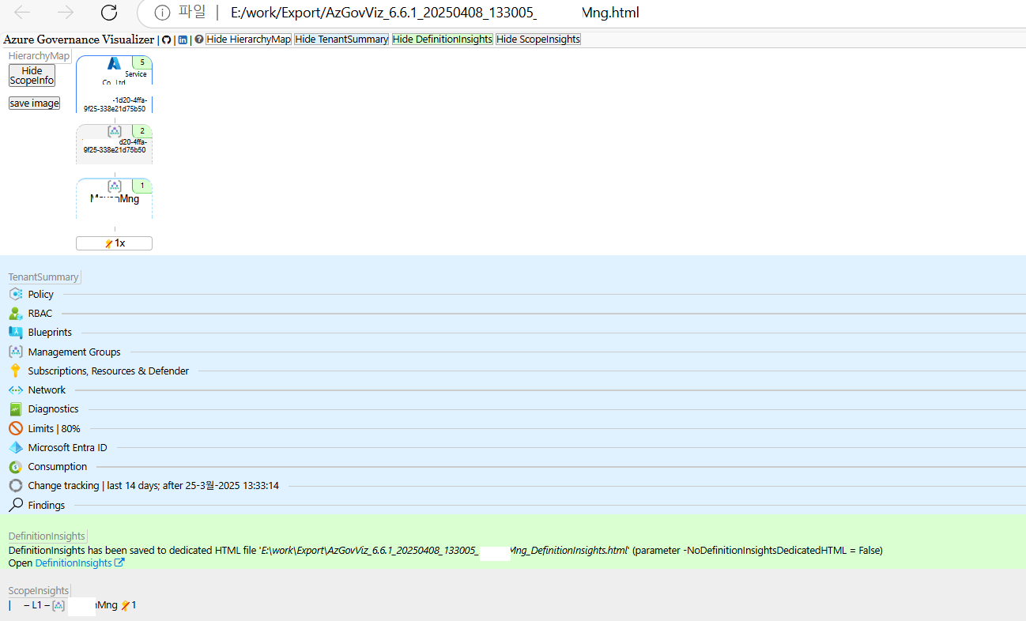Expand the Blueprints section

click(x=50, y=333)
